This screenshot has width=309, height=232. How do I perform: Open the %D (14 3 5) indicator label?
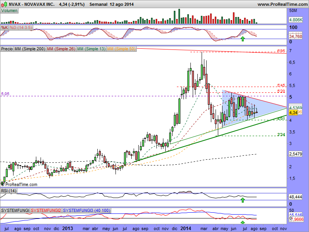[21, 27]
